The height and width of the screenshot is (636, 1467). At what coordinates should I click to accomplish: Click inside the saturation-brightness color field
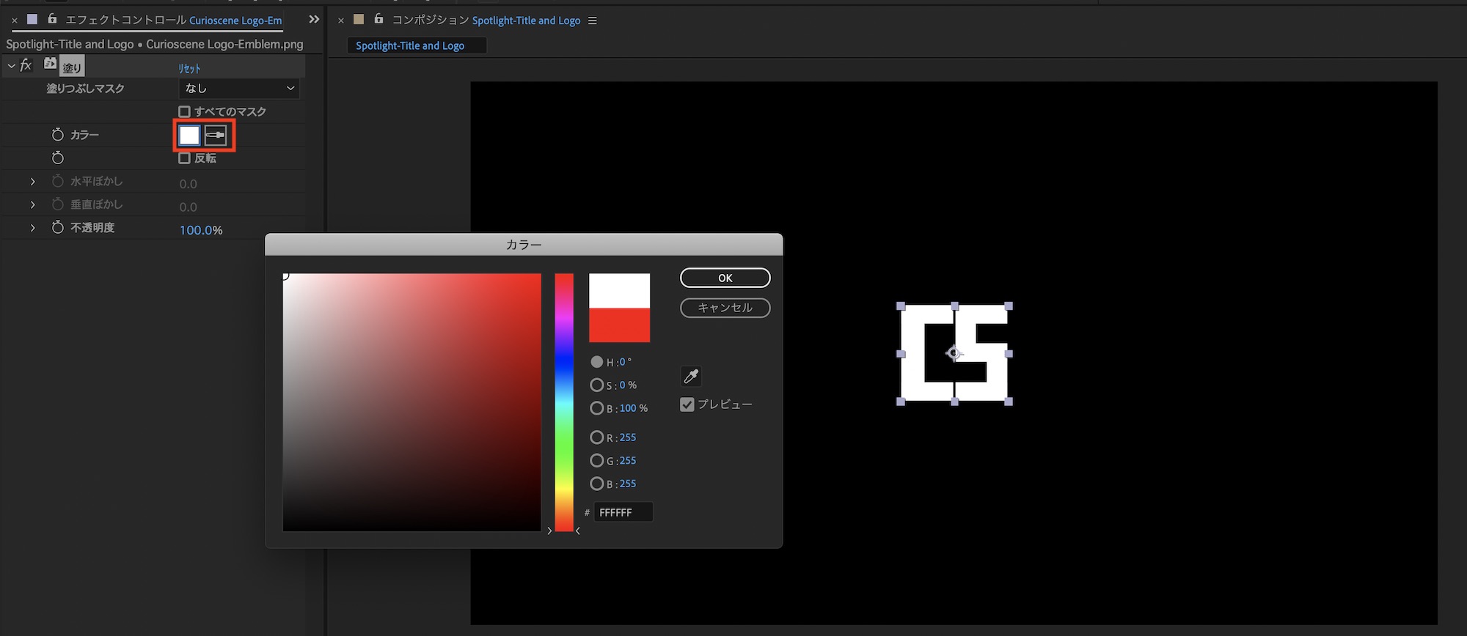pyautogui.click(x=412, y=402)
